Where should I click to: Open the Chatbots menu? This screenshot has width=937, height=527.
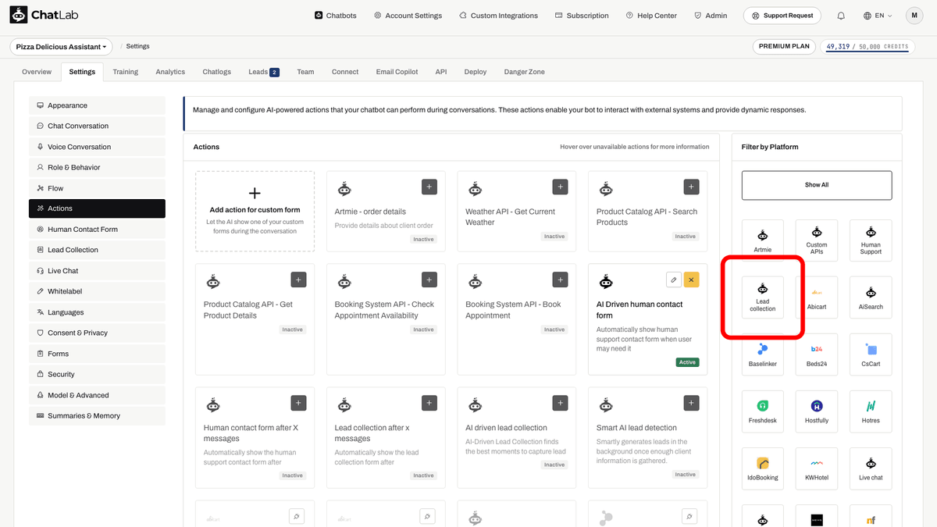[x=336, y=16]
